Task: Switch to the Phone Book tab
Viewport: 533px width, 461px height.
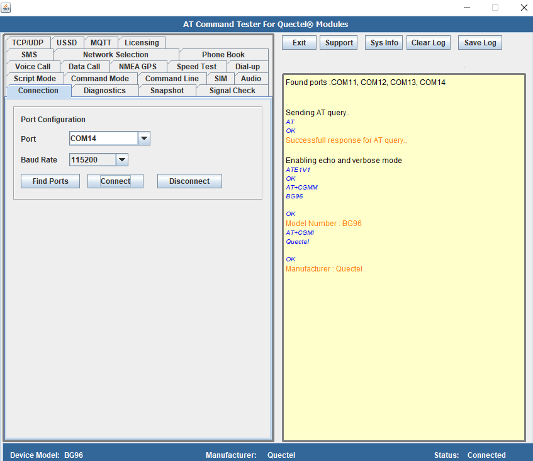Action: click(223, 54)
